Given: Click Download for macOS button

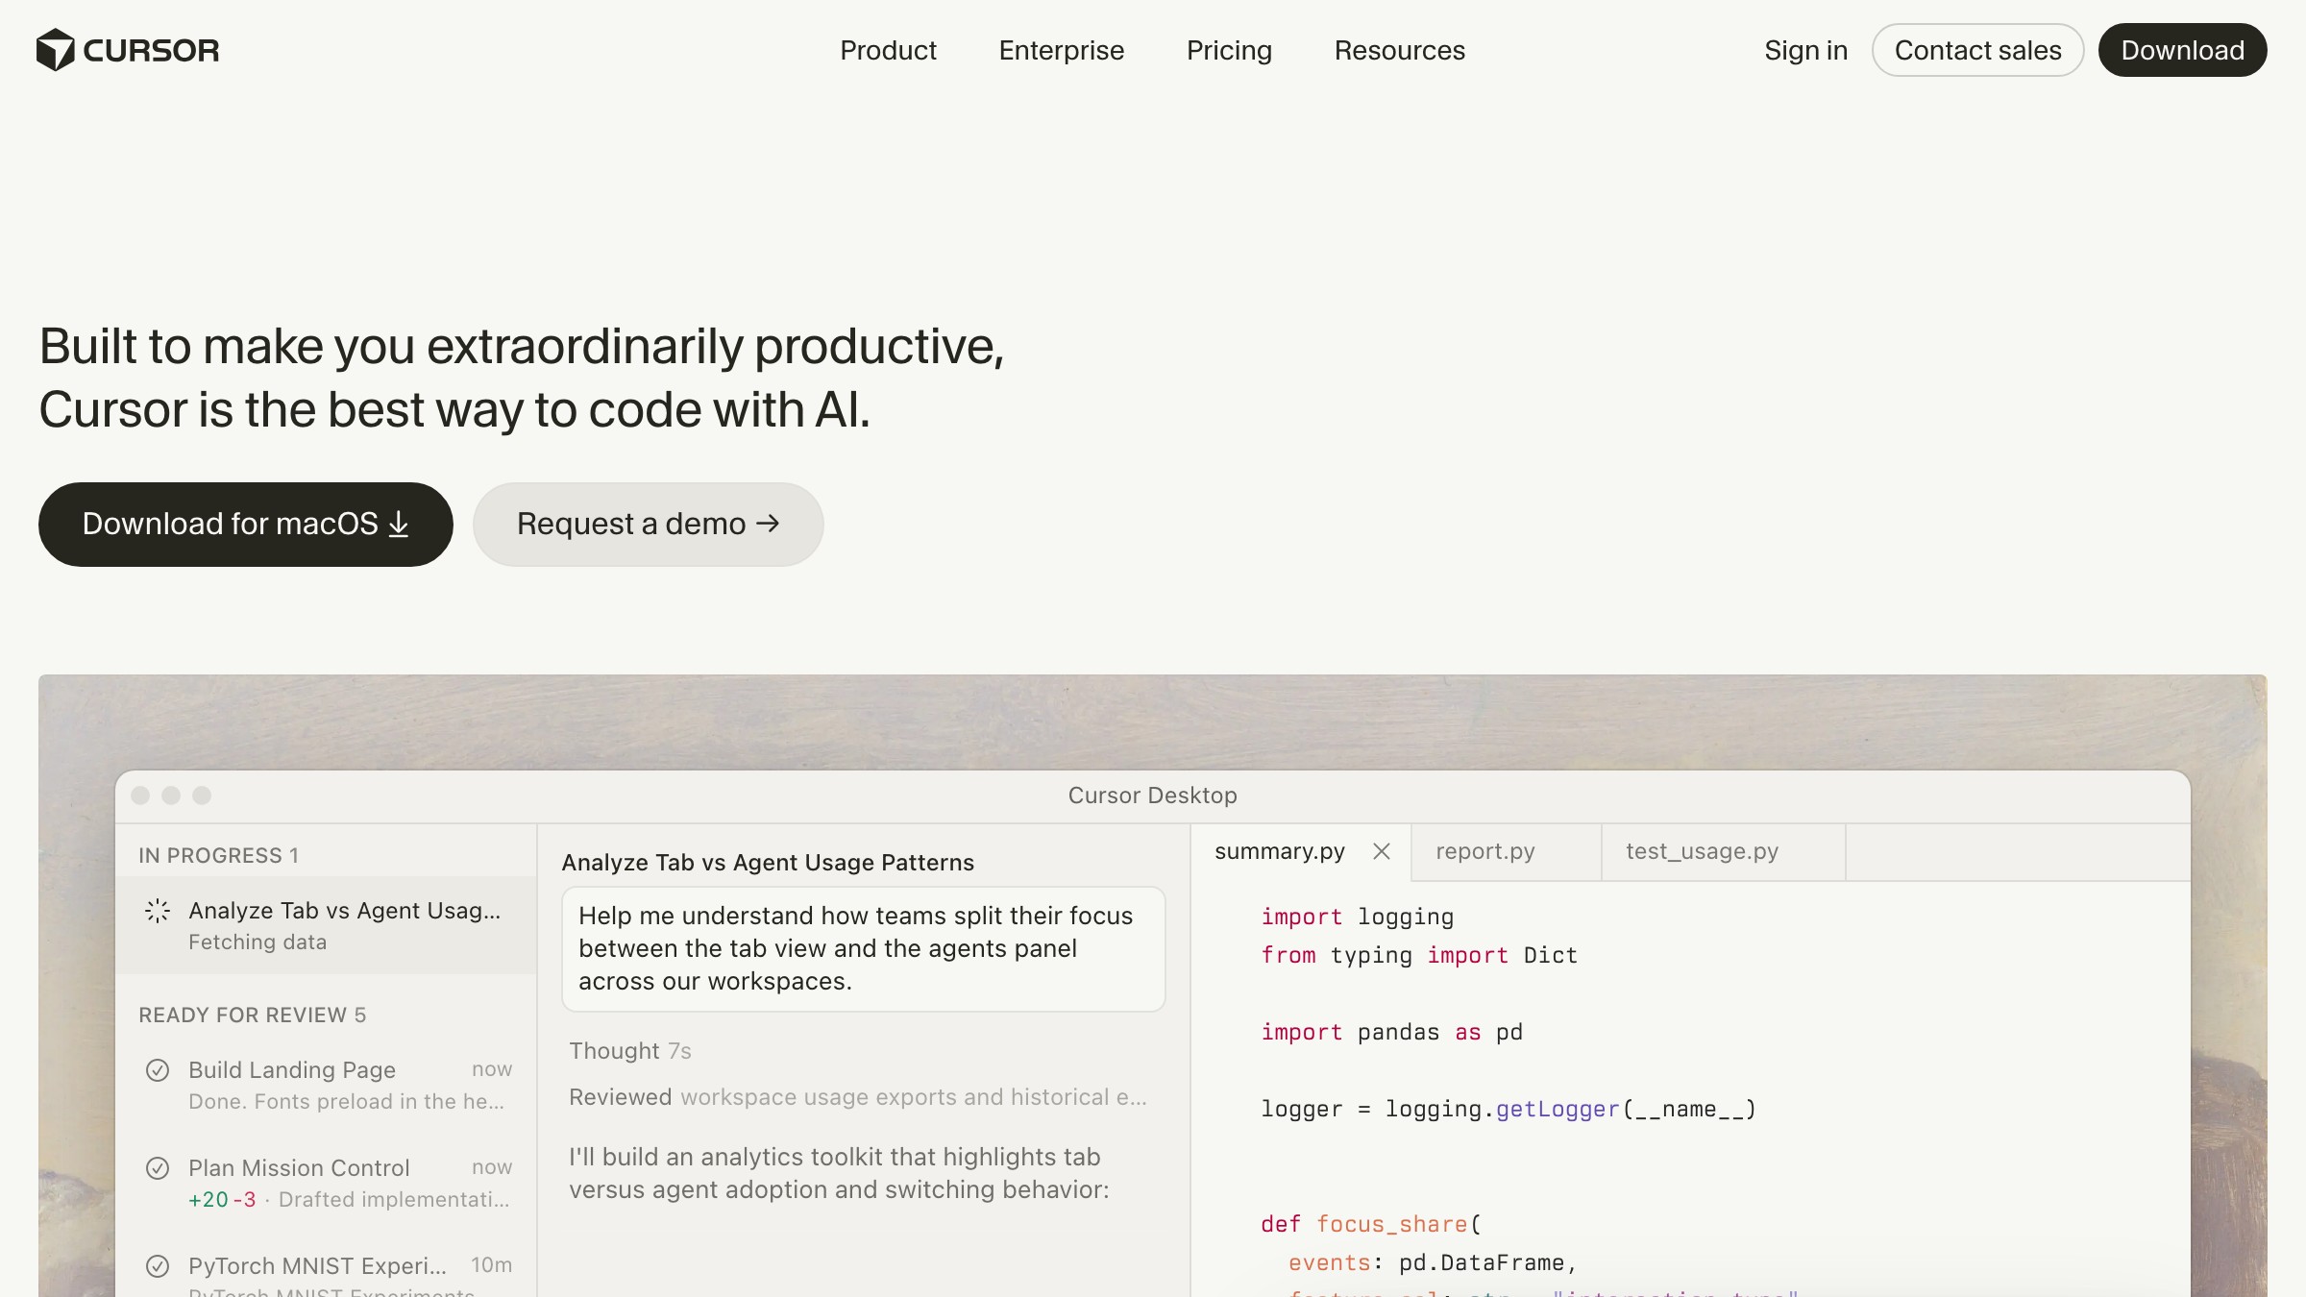Looking at the screenshot, I should [x=246, y=524].
